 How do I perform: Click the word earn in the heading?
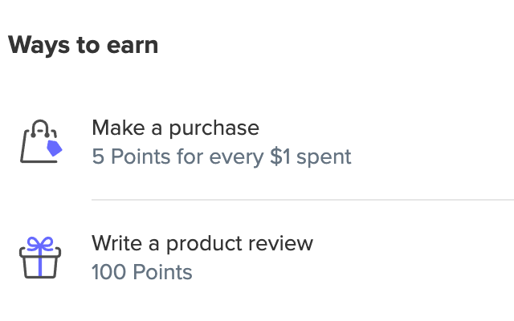133,46
